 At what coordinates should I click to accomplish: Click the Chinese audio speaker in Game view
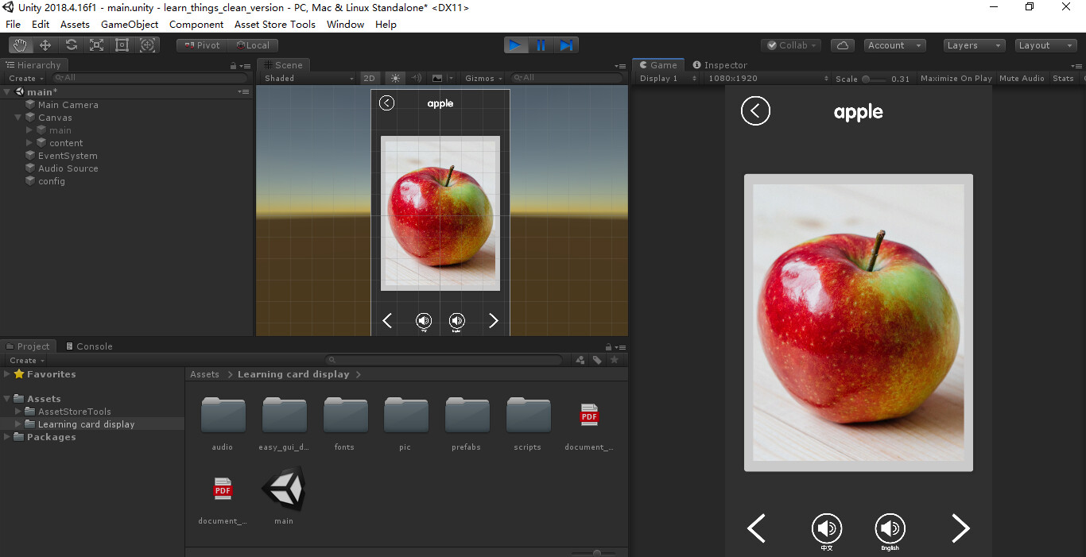(827, 528)
